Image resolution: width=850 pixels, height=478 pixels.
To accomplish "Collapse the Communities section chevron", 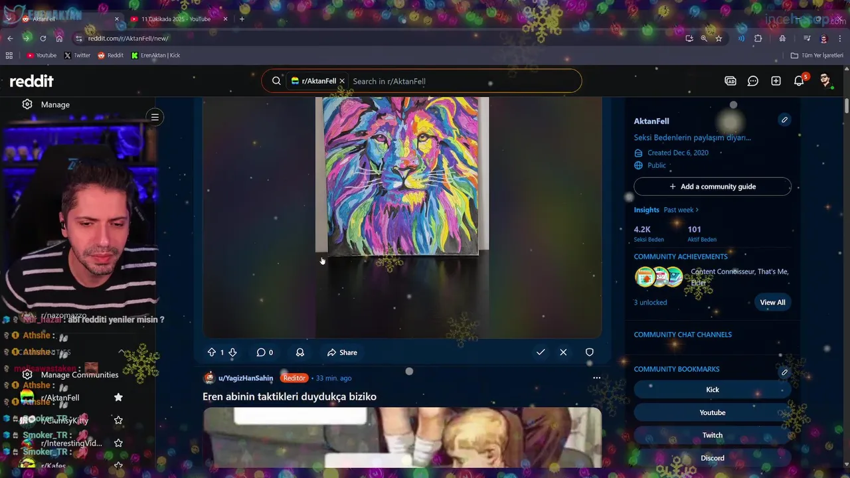I will pyautogui.click(x=122, y=352).
